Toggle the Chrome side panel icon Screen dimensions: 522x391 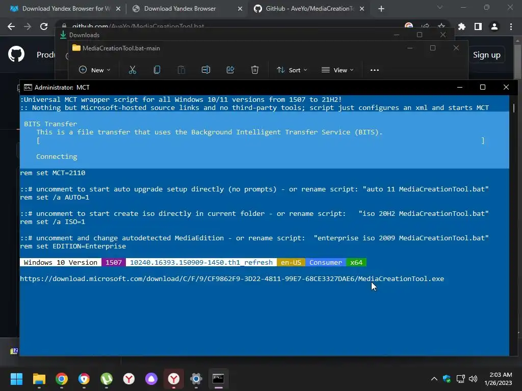click(x=478, y=26)
